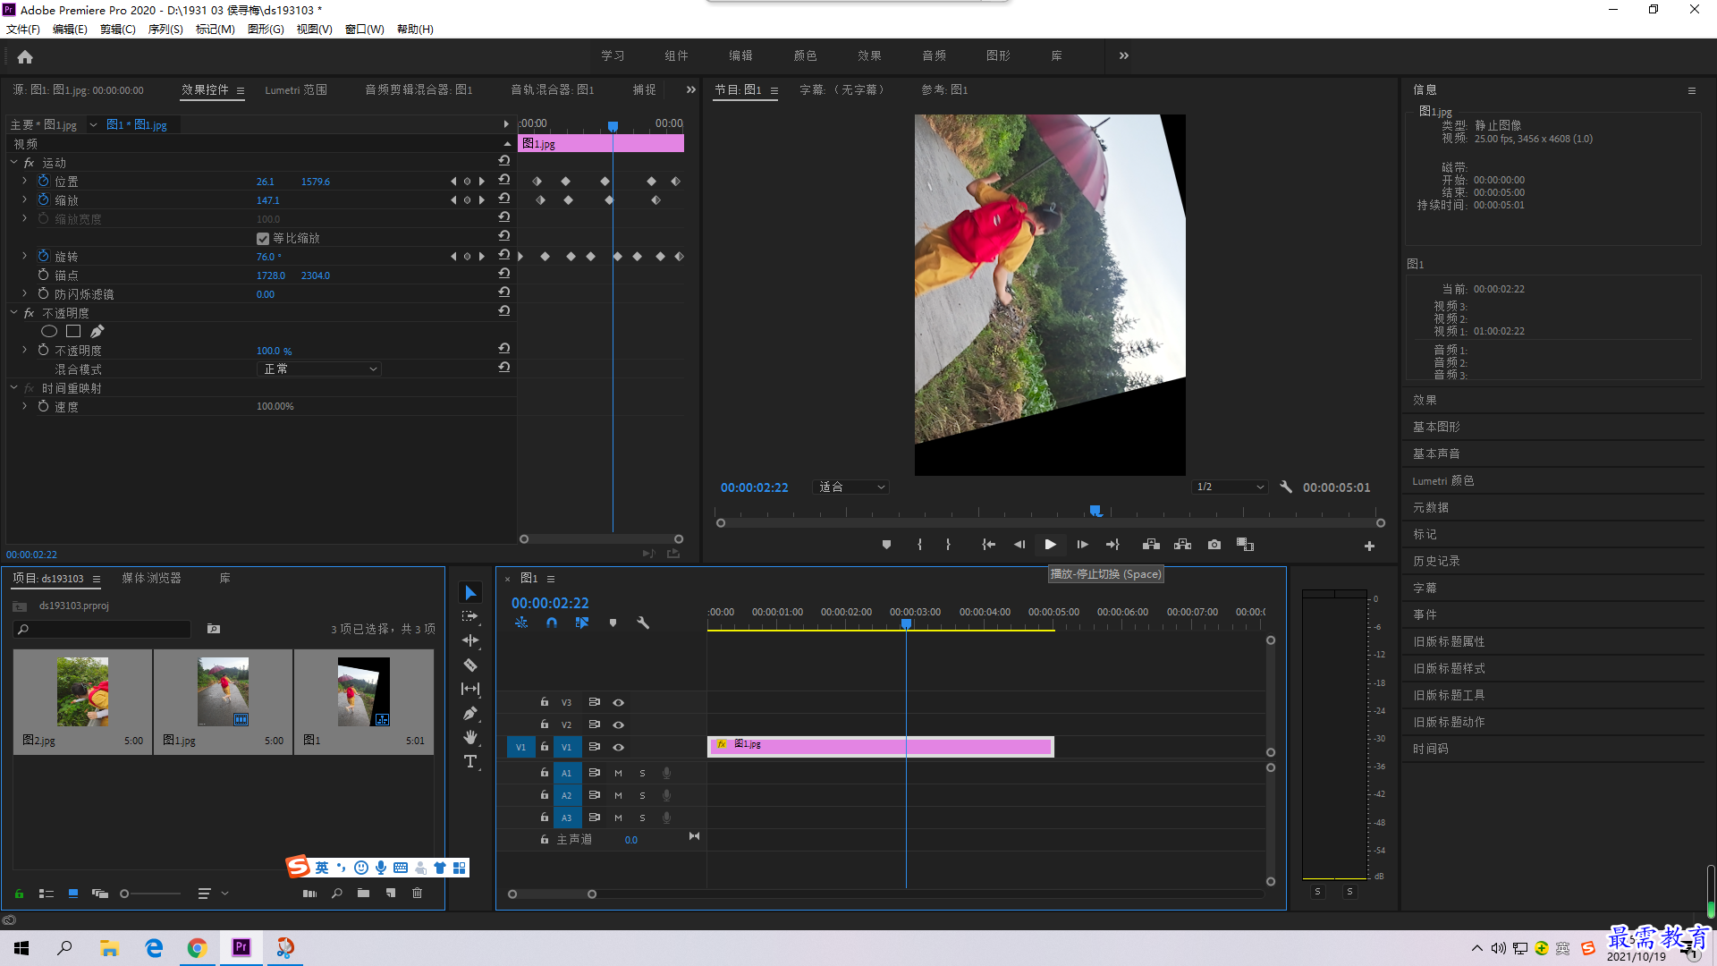Toggle V2 track output eye
The image size is (1717, 966).
pyautogui.click(x=618, y=724)
